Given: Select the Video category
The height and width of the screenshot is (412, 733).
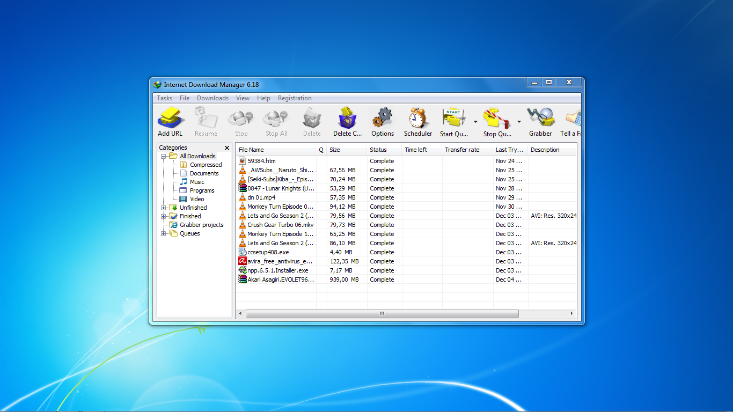Looking at the screenshot, I should point(197,199).
